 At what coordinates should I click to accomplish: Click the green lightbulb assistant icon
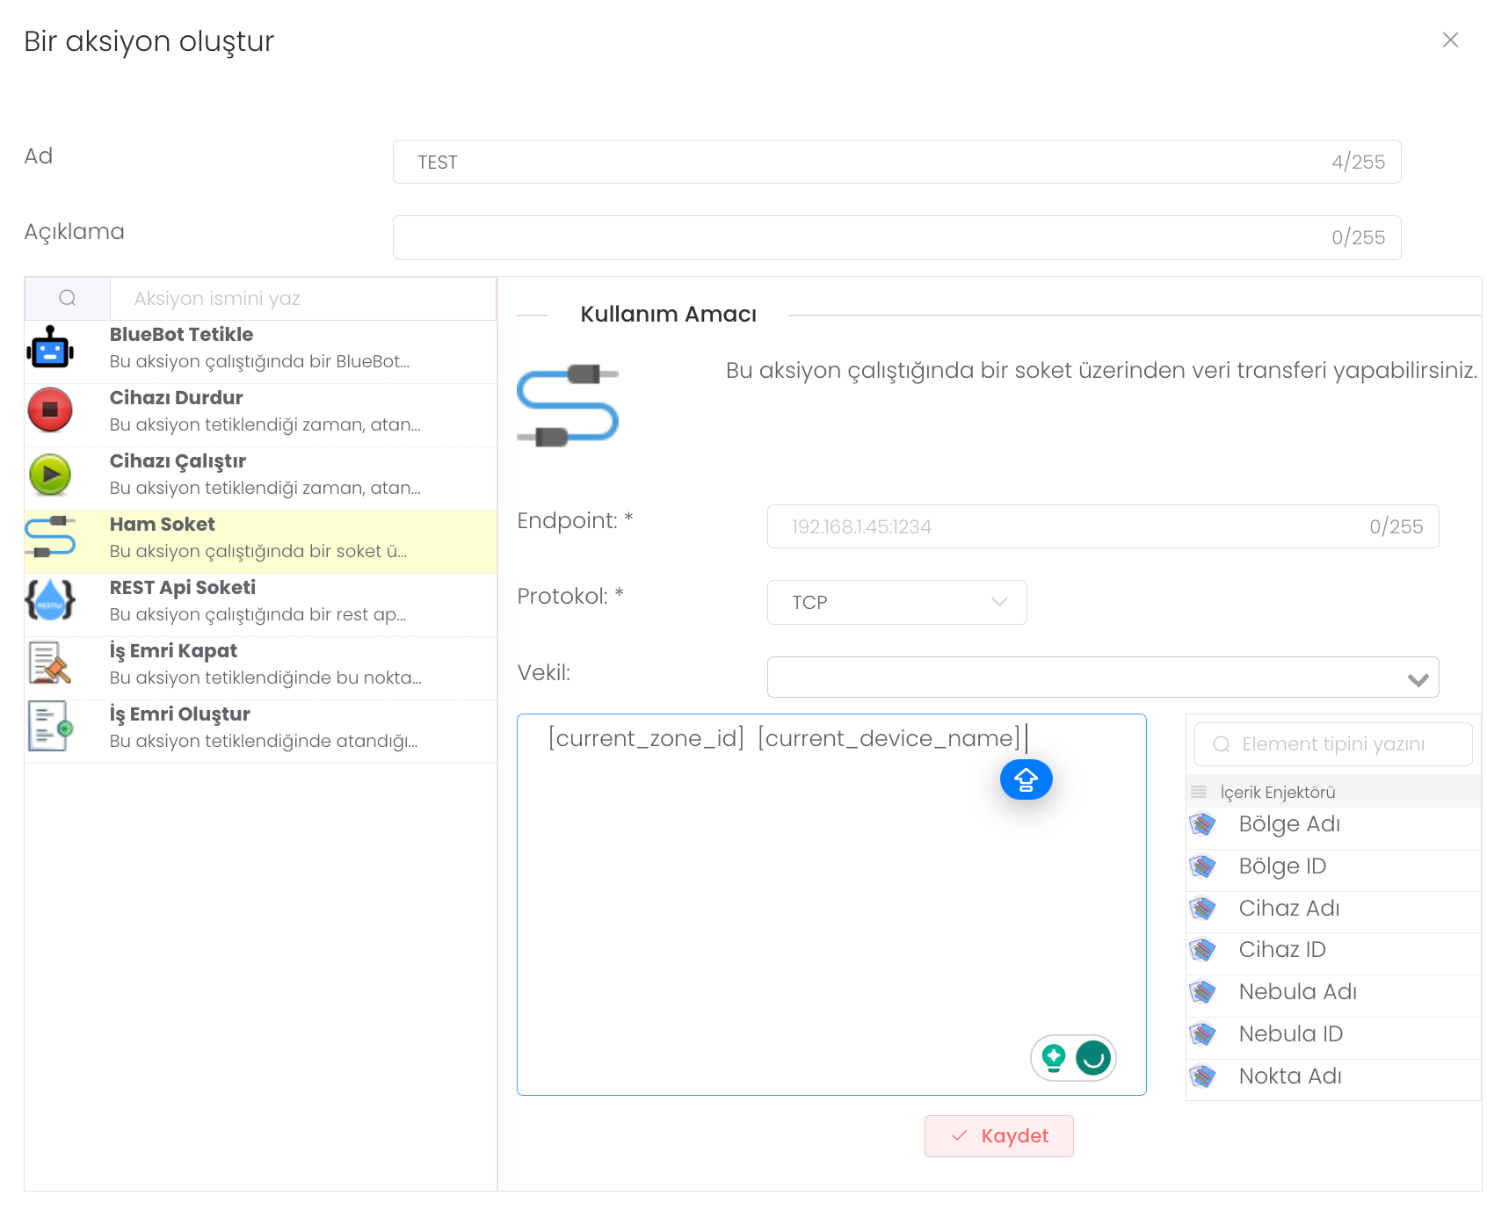click(x=1054, y=1058)
